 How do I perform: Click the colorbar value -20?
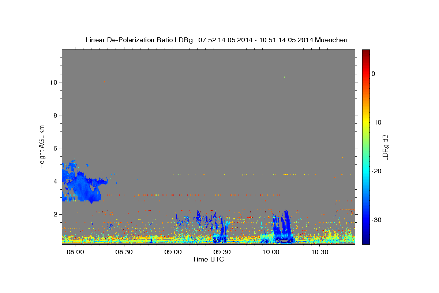click(x=376, y=171)
